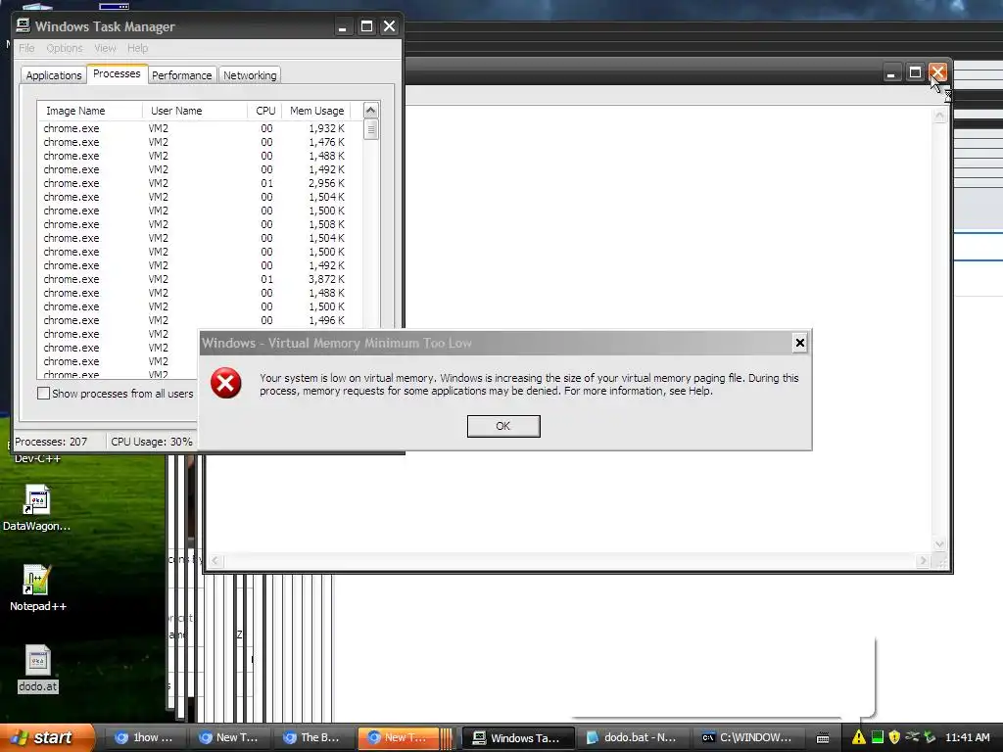Screen dimensions: 1003x752
Task: Switch to the orange flashing 'New T...' taskbar button
Action: coord(399,738)
